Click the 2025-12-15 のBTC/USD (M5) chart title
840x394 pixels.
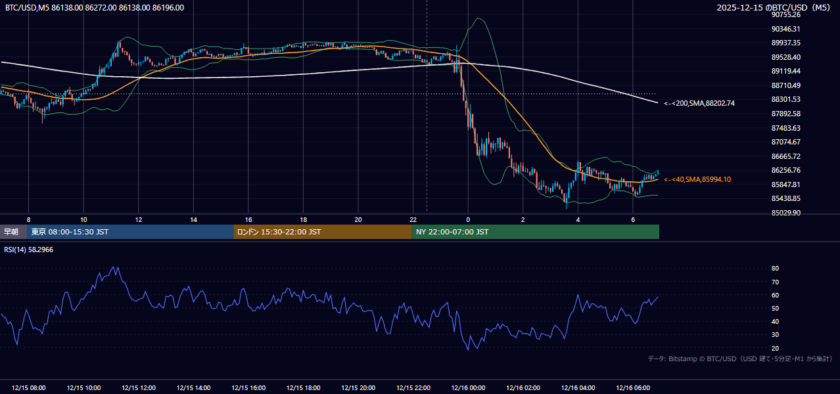(775, 8)
